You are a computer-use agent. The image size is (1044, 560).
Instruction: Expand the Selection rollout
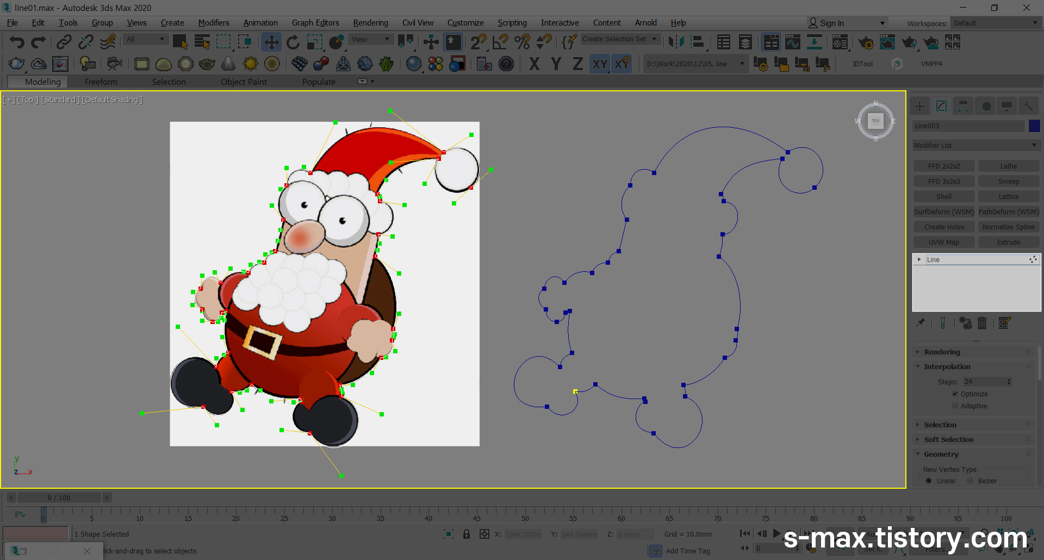pyautogui.click(x=974, y=425)
